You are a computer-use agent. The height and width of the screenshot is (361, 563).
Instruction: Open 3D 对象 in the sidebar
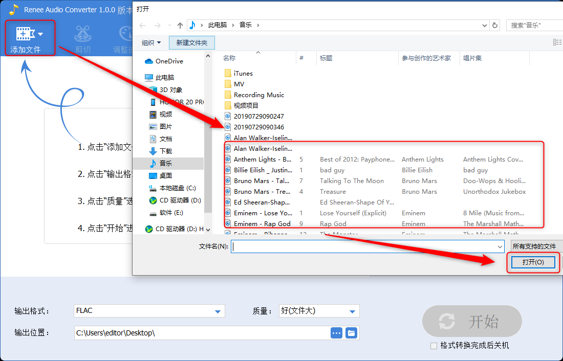click(x=165, y=89)
